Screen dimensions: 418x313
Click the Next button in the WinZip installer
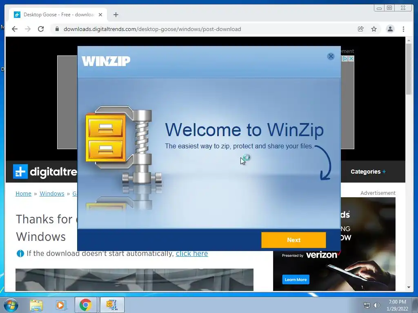(x=293, y=240)
